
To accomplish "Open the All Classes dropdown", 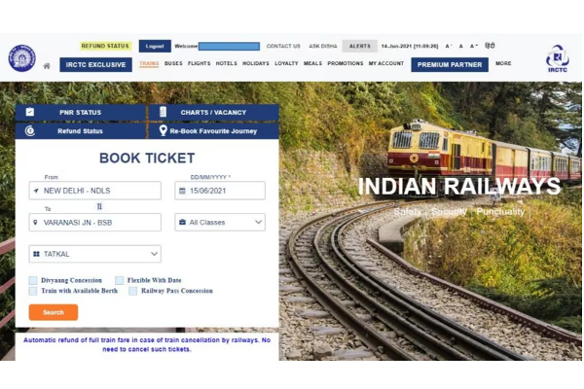I will [x=220, y=223].
